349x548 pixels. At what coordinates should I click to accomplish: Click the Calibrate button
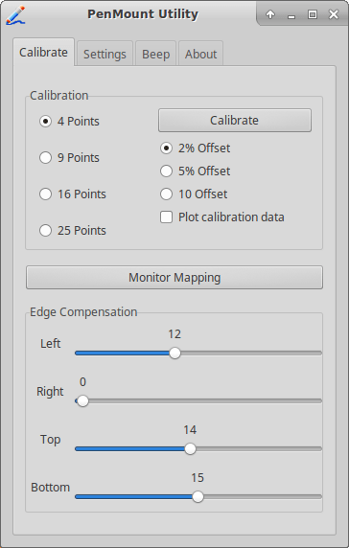pos(235,120)
